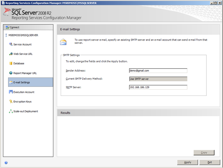
Task: Click the MSBIMOSS\MSSQLSERVER server icon
Action: (6, 35)
